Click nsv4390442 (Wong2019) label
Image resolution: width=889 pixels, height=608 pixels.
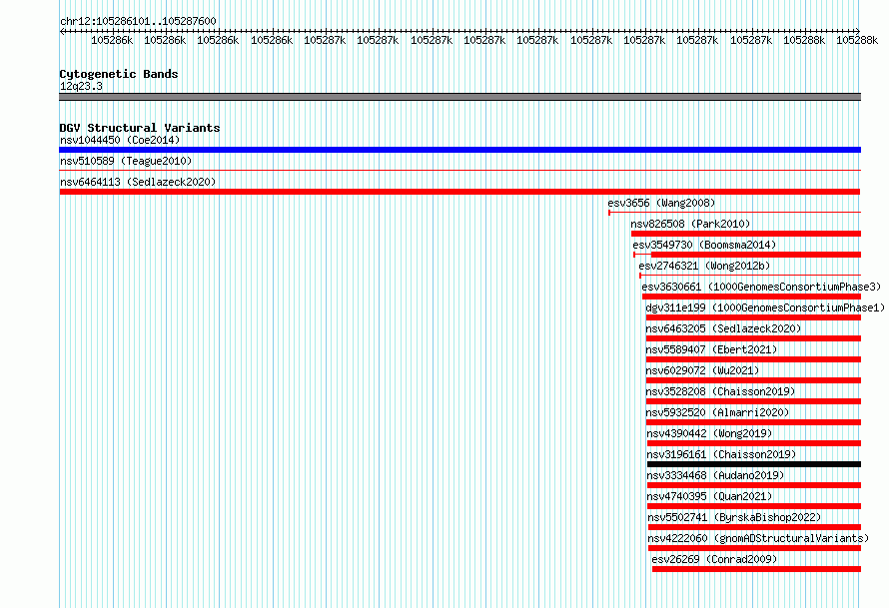tap(709, 433)
